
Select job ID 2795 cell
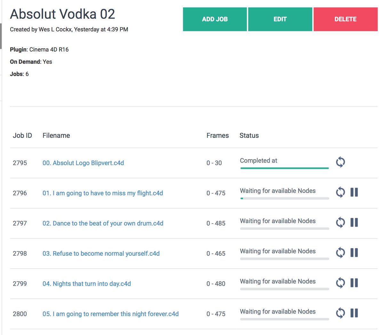[x=20, y=163]
